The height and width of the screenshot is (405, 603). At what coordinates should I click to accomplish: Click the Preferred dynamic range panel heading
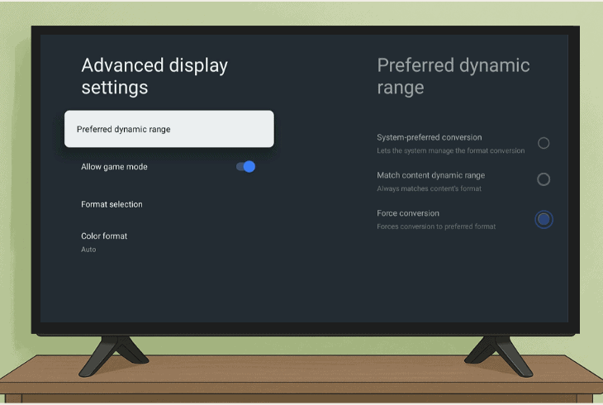[x=453, y=76]
